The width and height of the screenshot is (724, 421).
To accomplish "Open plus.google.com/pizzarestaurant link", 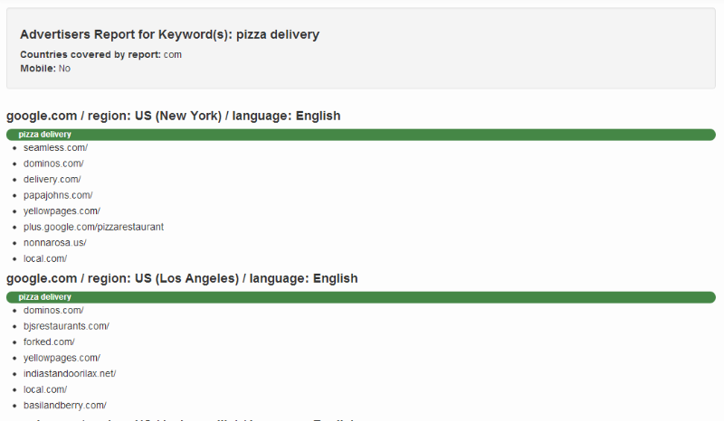I will click(x=94, y=227).
